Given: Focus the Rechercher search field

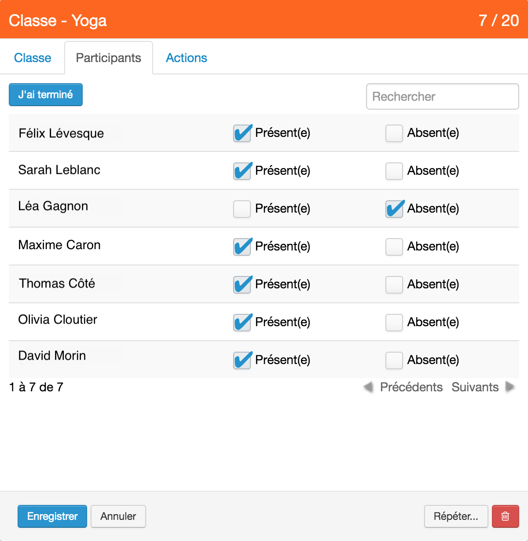Looking at the screenshot, I should [443, 96].
